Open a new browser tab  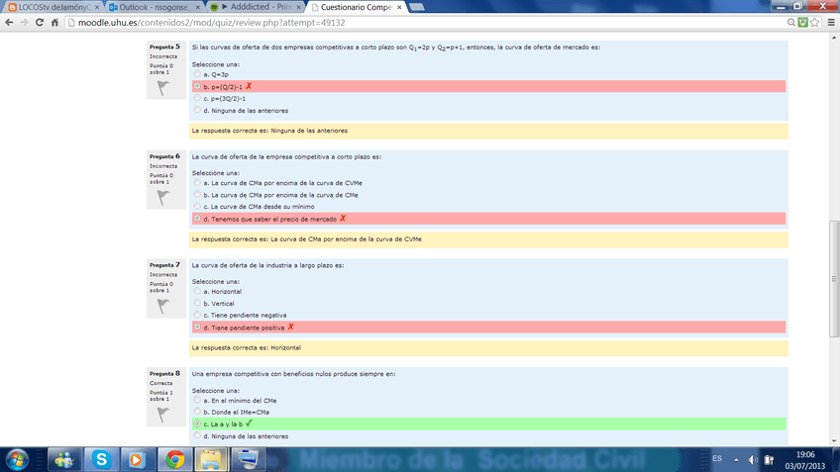coord(417,8)
